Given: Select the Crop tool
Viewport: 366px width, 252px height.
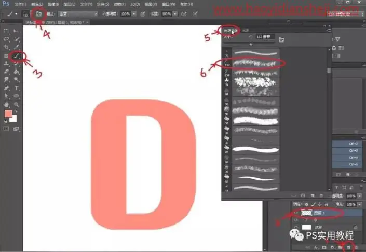Looking at the screenshot, I should pos(6,47).
